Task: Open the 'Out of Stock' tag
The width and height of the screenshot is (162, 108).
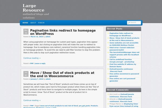Action: coord(73,106)
